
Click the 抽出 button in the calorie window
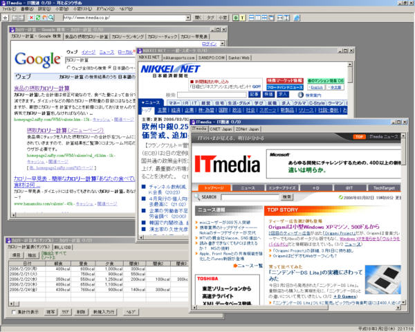32,255
